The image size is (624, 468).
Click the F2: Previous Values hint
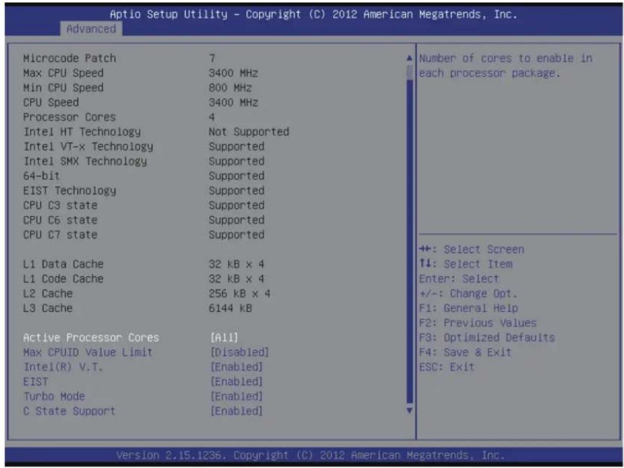click(477, 323)
